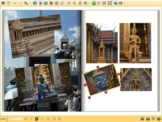This screenshot has width=162, height=122.
Task: Click the tilted blue pages icon
Action: coord(80,3)
